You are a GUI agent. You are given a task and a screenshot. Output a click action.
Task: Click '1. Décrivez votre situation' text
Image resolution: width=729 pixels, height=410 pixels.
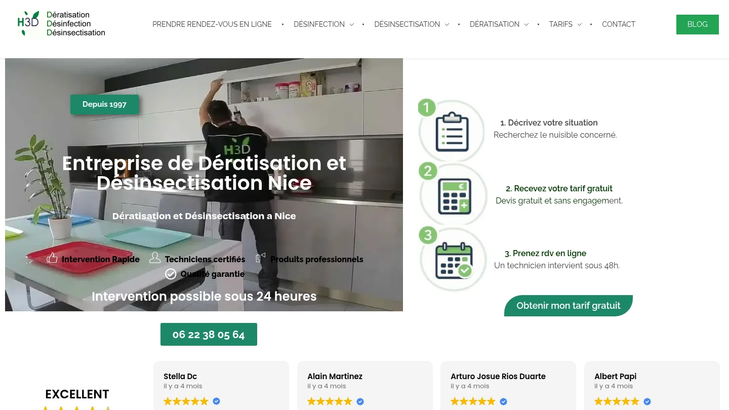click(549, 122)
